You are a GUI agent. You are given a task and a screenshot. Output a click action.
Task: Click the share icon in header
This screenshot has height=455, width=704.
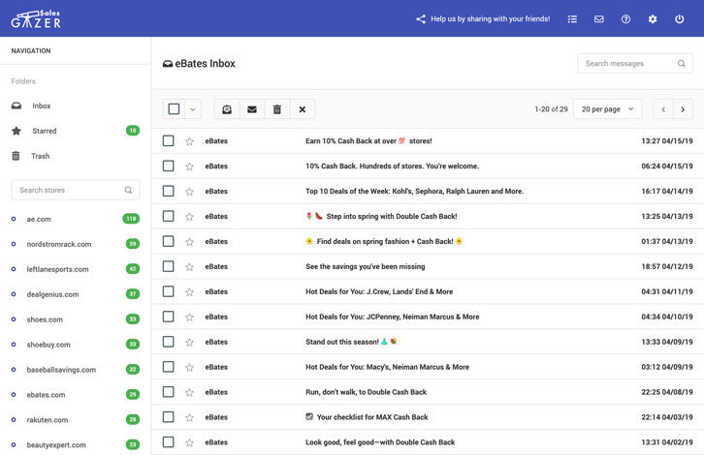pyautogui.click(x=421, y=18)
